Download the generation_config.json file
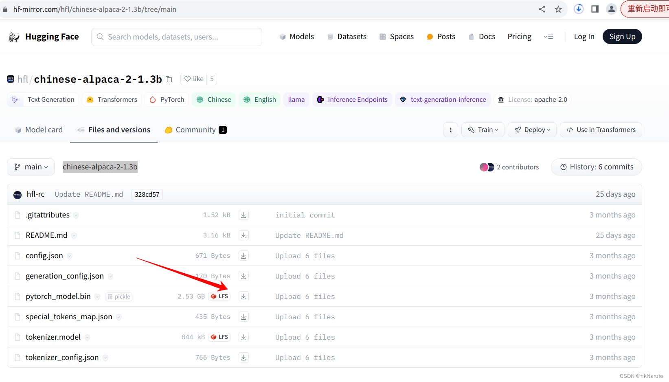 (x=243, y=276)
